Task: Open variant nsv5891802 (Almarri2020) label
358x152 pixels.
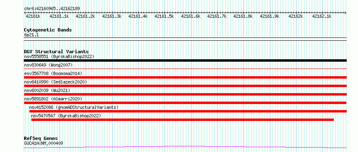Action: 53,99
